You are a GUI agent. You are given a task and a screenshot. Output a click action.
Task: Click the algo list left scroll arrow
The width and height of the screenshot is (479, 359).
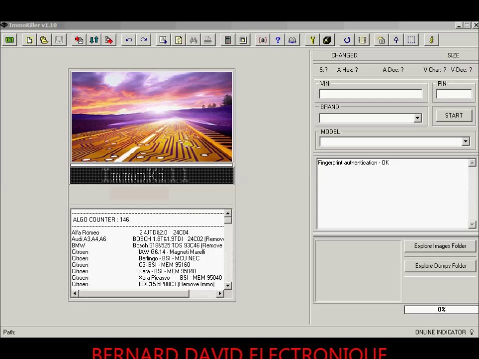point(75,293)
